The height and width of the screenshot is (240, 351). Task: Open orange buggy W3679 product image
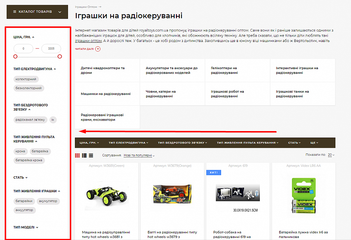pos(172,194)
